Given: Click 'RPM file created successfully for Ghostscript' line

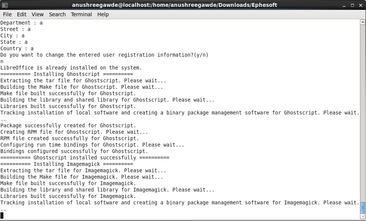Looking at the screenshot, I should tap(70, 139).
